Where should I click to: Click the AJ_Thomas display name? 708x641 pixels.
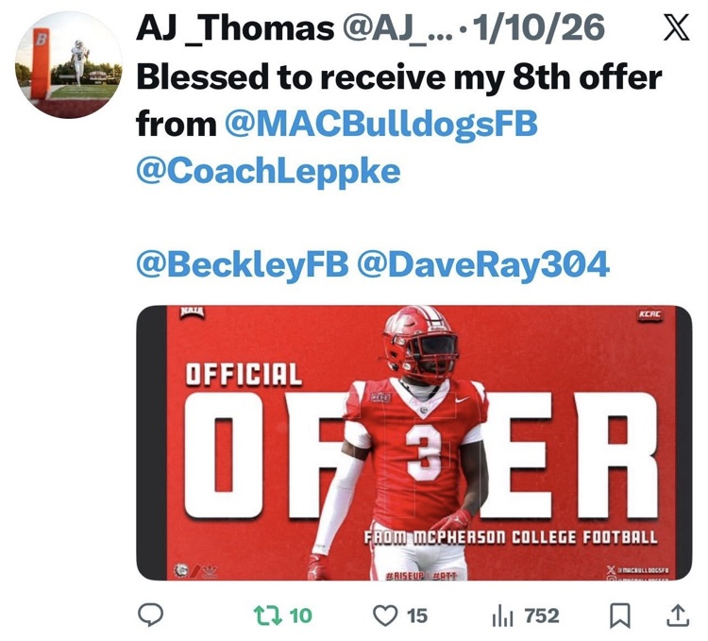point(235,28)
